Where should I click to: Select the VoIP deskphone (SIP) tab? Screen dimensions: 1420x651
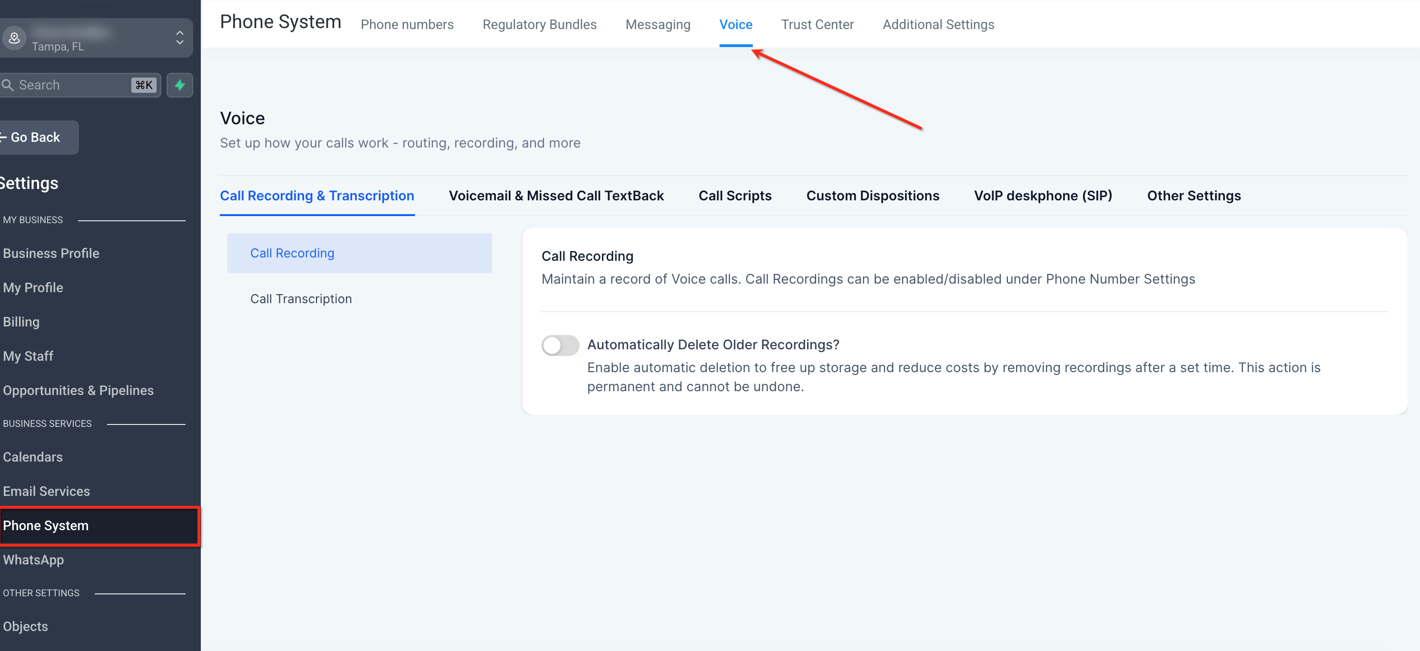pyautogui.click(x=1043, y=196)
